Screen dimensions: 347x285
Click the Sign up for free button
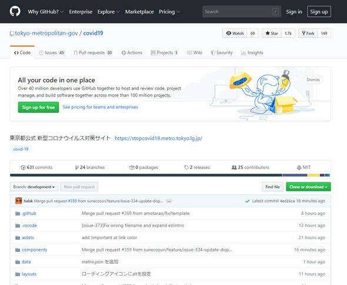[38, 107]
